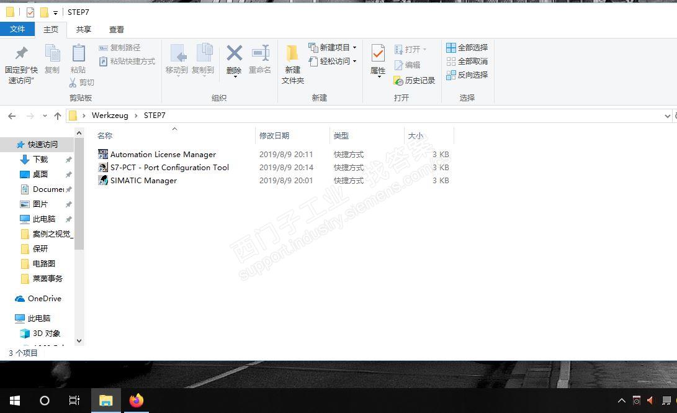Click the Pin to Quick Access icon
Image resolution: width=677 pixels, height=413 pixels.
(21, 53)
